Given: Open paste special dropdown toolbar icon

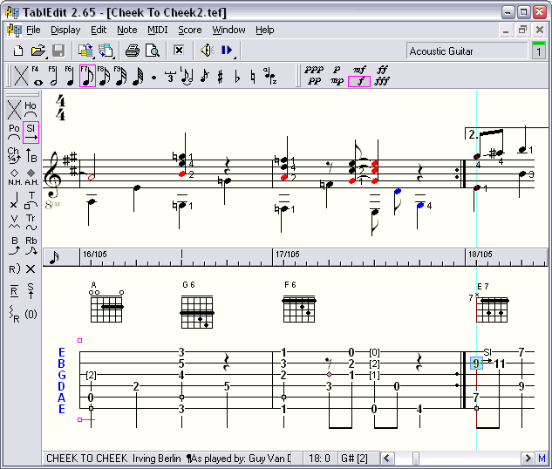Looking at the screenshot, I should click(x=106, y=51).
